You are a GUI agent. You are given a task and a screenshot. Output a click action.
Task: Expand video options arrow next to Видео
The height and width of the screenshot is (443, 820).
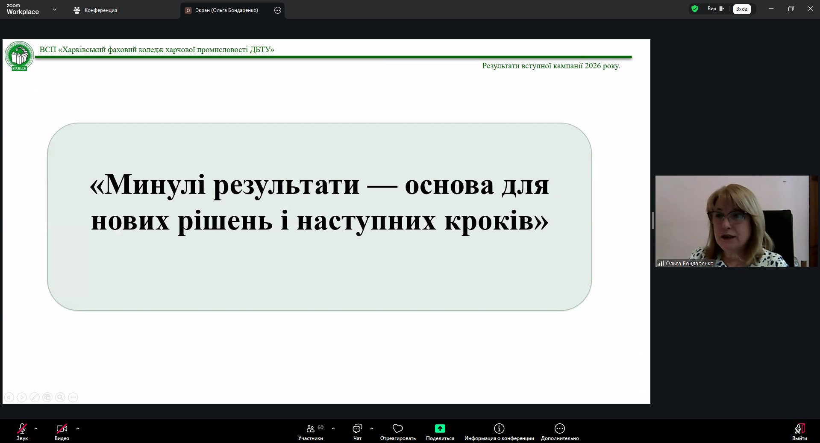[x=77, y=428]
